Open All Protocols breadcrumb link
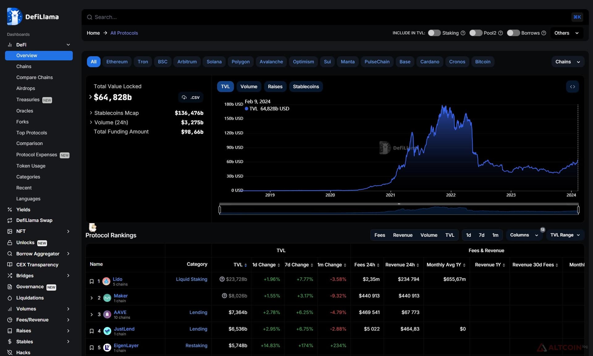 [x=124, y=33]
